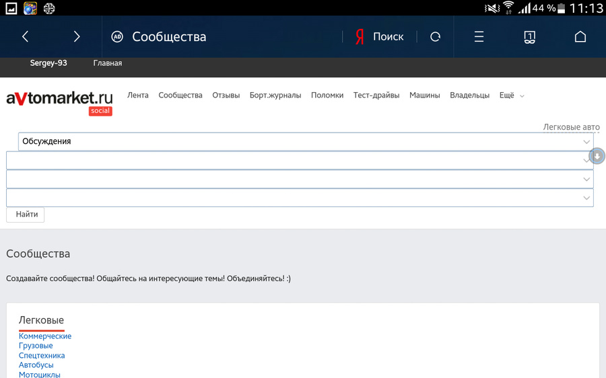Open the Машины menu item
This screenshot has height=378, width=606.
tap(425, 95)
